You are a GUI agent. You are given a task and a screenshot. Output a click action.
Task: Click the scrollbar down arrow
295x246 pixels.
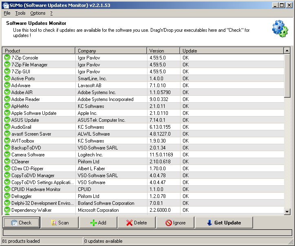[287, 211]
